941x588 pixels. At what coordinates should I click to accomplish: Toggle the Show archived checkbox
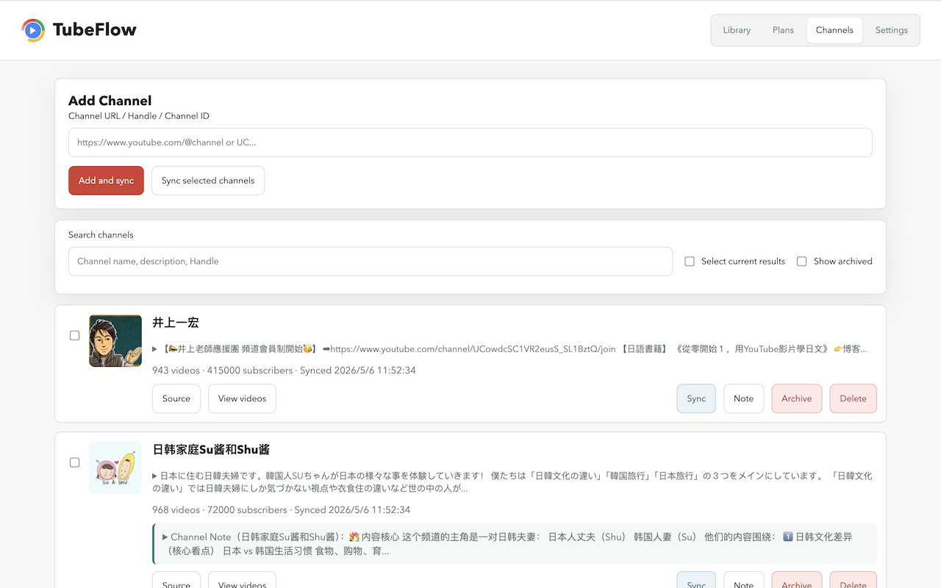(802, 262)
